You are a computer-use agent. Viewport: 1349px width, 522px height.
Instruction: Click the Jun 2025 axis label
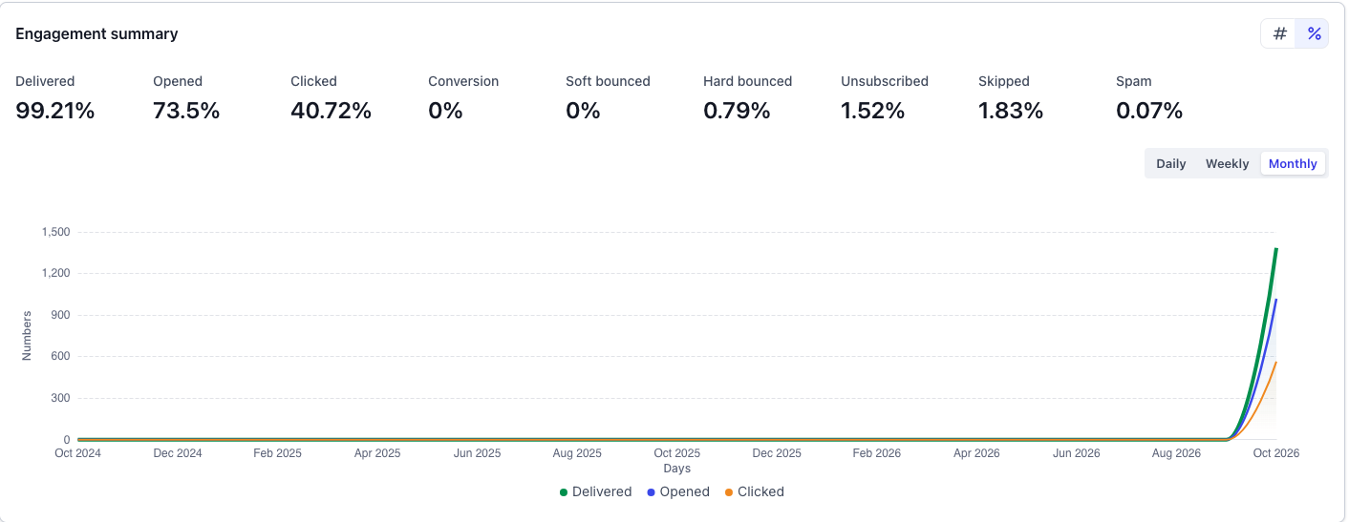coord(477,453)
